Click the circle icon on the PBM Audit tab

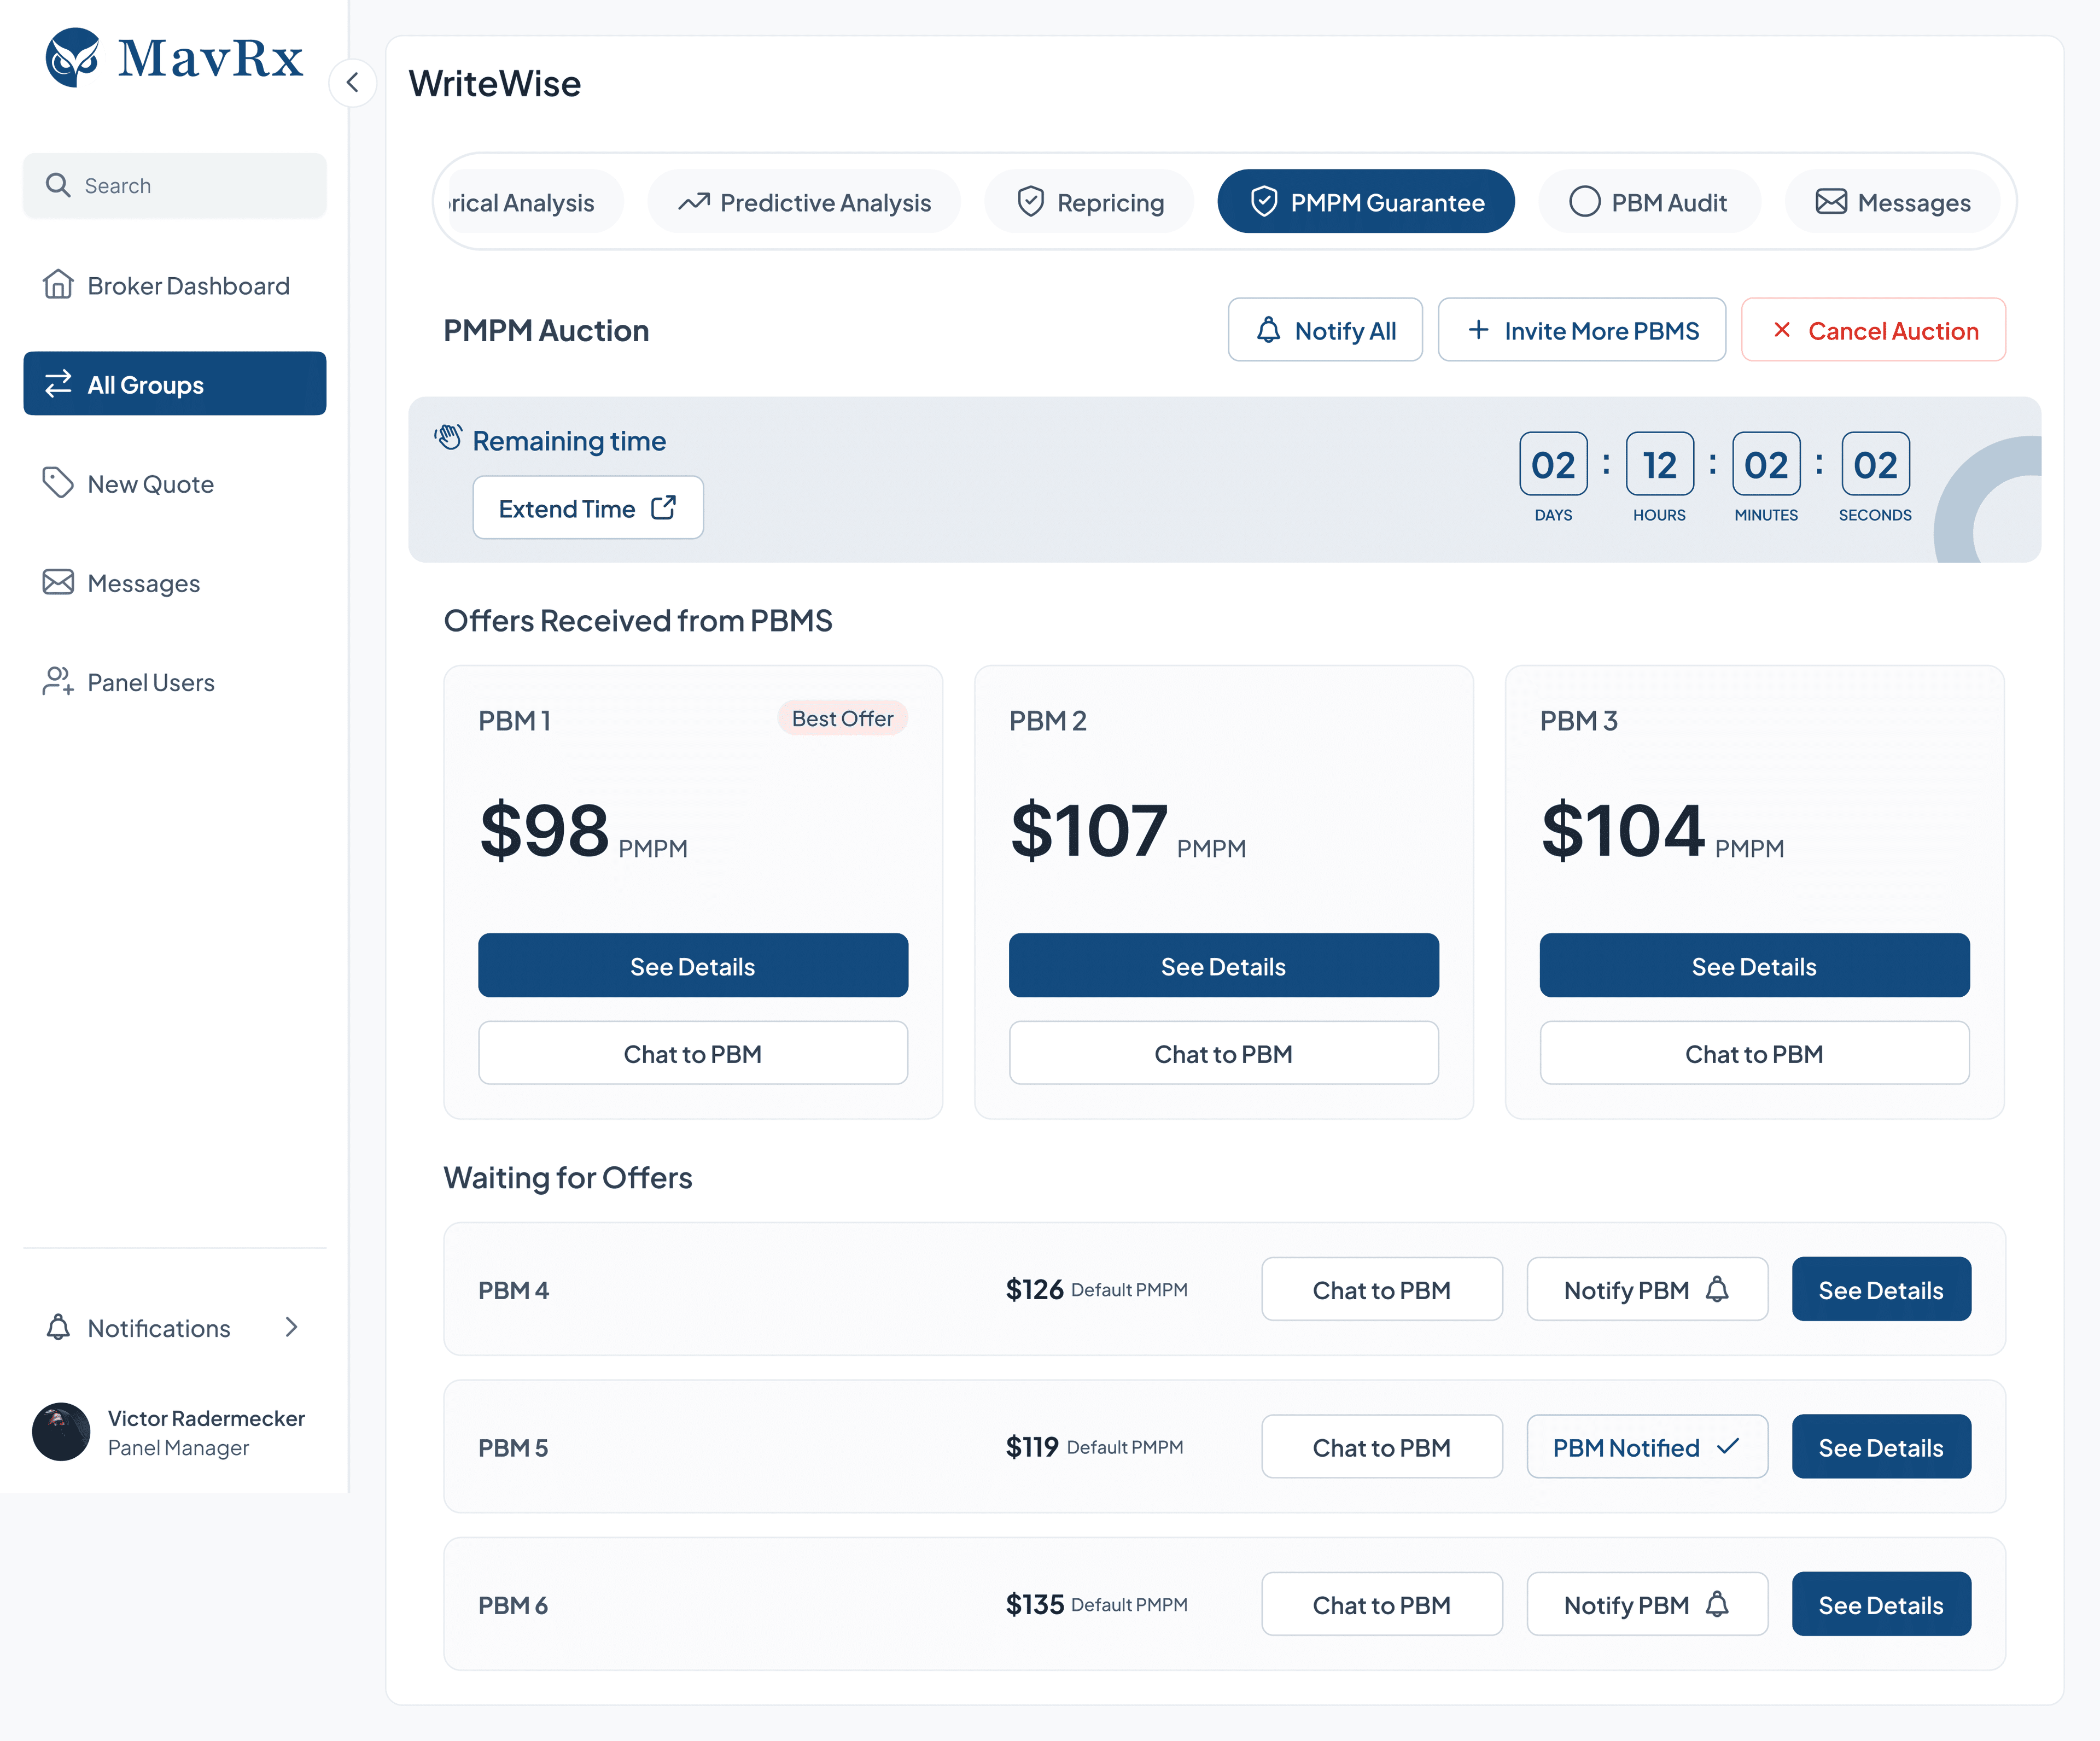pyautogui.click(x=1585, y=201)
